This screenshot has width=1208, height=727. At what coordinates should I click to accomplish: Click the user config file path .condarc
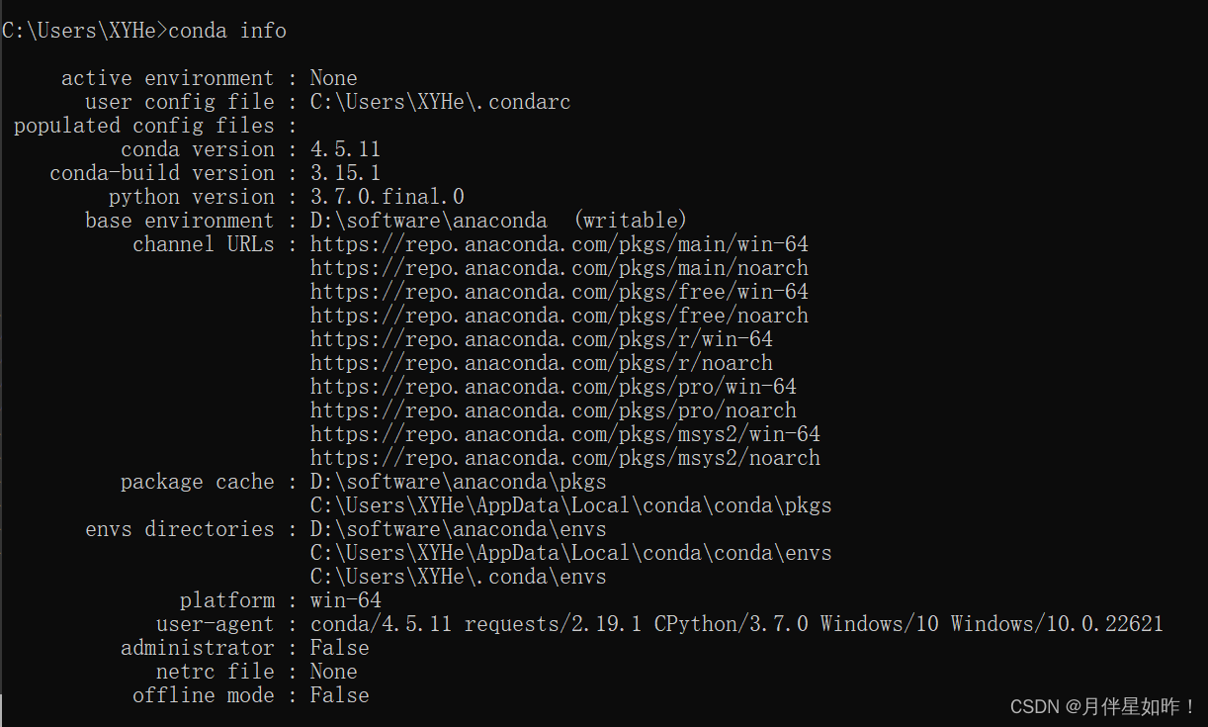pyautogui.click(x=441, y=102)
